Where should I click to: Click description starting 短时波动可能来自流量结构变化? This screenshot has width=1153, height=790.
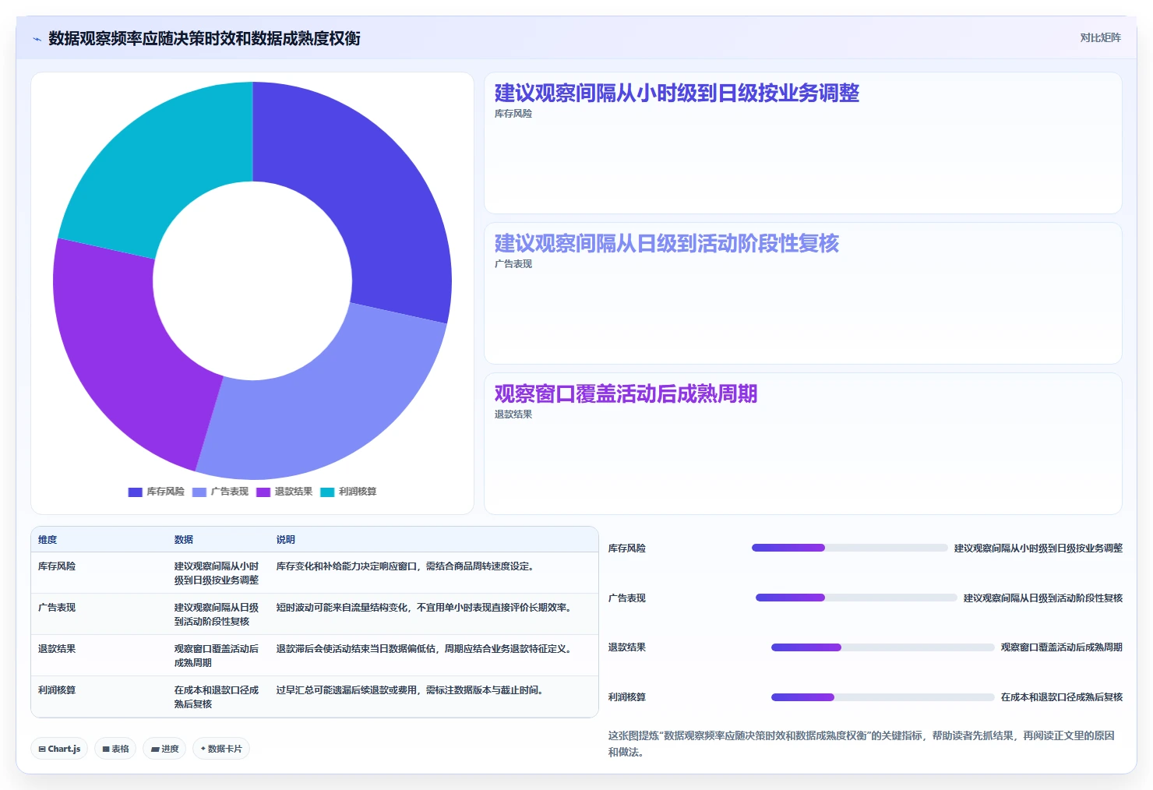click(426, 608)
